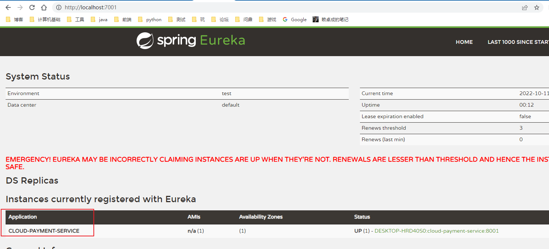
Task: Open the 玩 bookmark folder
Action: [198, 20]
